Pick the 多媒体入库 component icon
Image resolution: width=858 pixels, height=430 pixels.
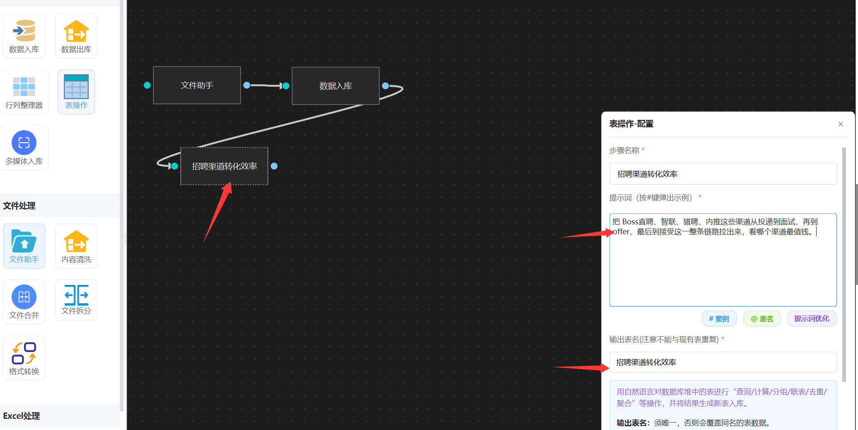(24, 148)
